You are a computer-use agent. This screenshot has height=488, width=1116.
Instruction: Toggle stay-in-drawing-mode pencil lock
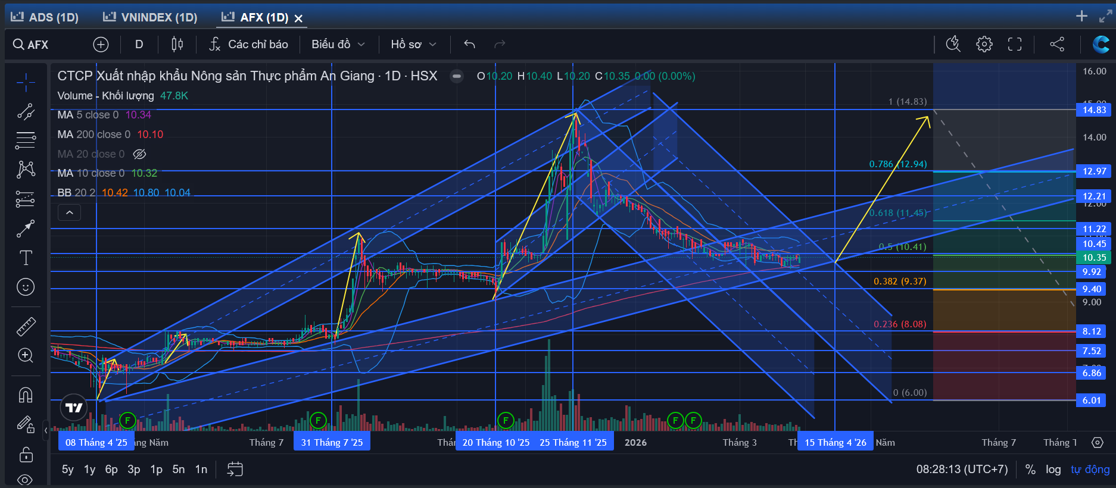26,424
